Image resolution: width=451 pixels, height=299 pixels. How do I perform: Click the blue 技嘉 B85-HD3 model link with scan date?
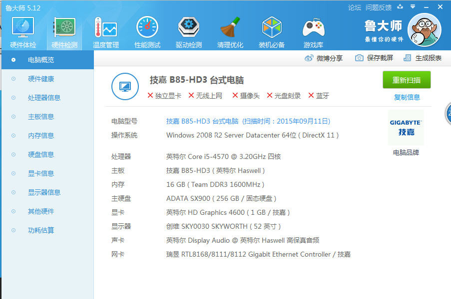[248, 121]
